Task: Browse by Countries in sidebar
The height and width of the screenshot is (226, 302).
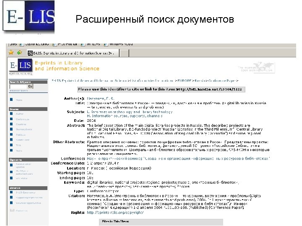Action: 21,124
